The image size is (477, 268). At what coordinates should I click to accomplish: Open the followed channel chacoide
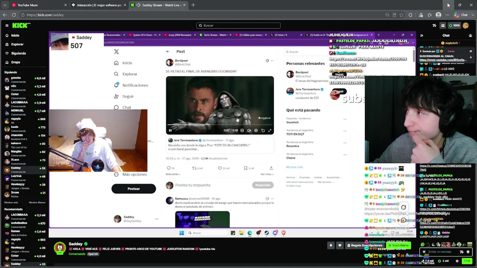(25, 137)
